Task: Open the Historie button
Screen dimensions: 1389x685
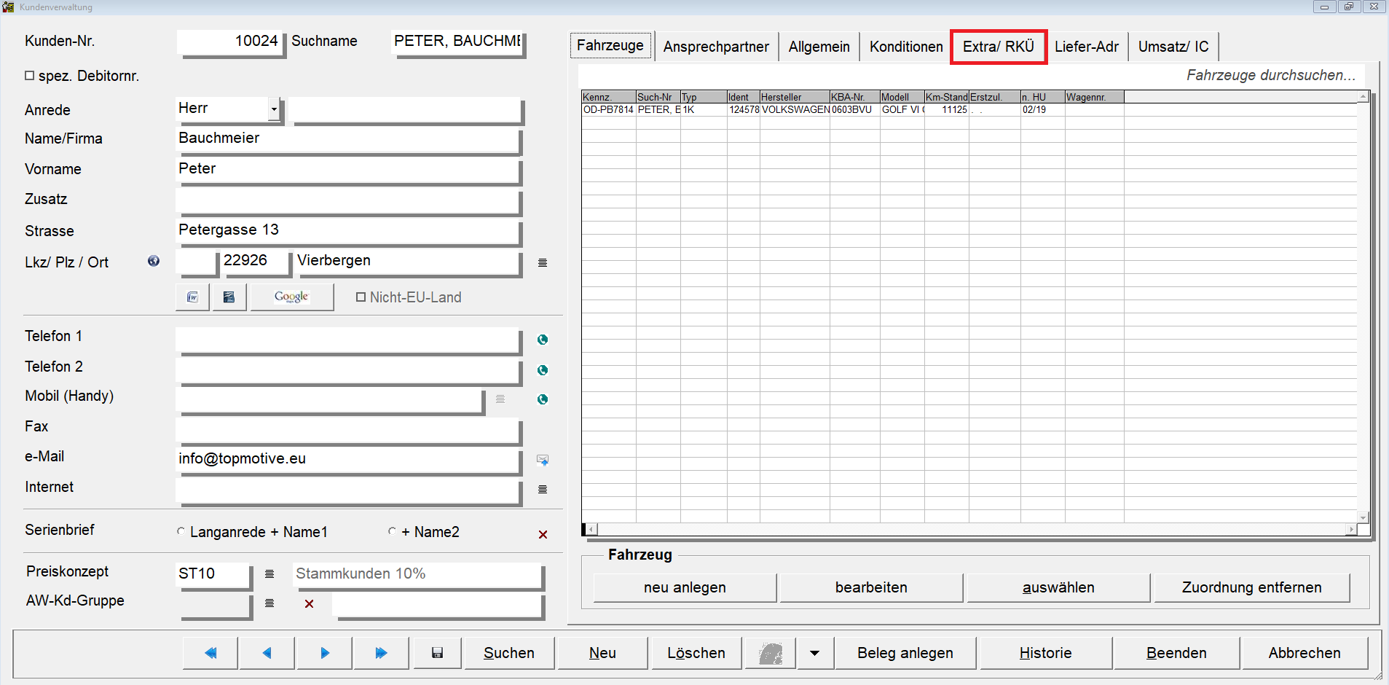Action: click(x=1046, y=653)
